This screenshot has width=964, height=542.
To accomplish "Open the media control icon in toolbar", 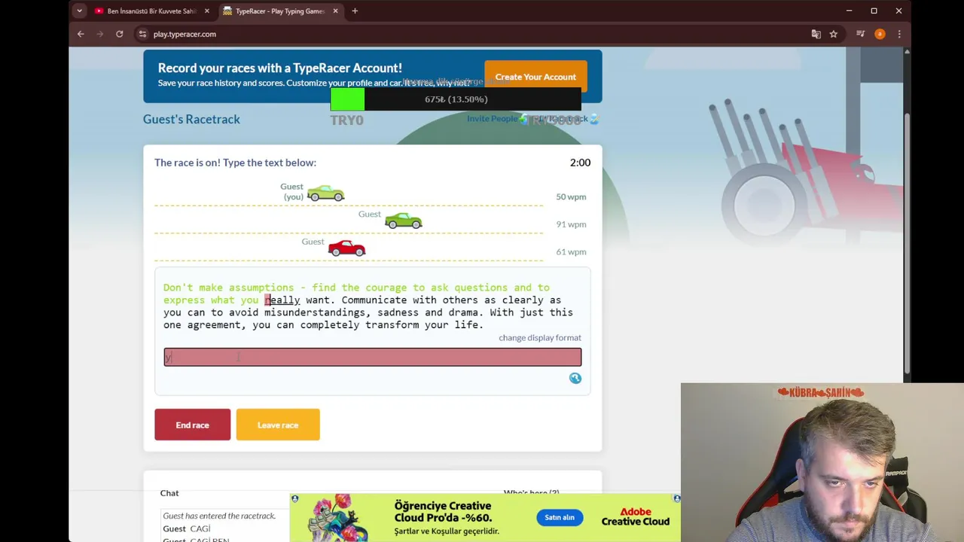I will [860, 34].
